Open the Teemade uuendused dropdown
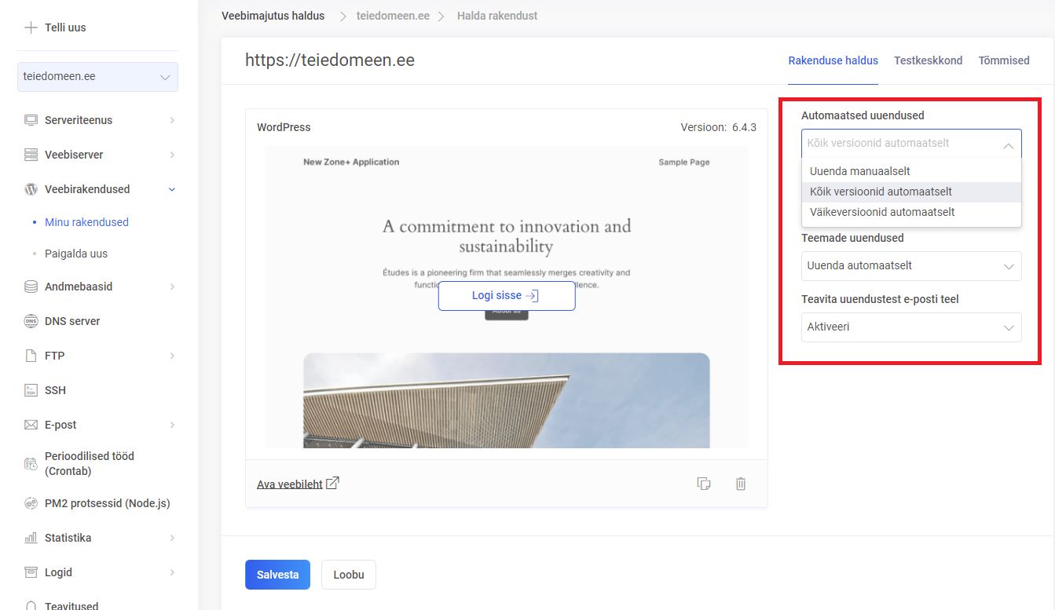 910,266
